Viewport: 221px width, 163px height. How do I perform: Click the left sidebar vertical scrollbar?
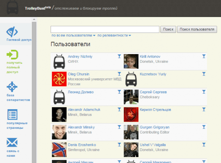click(x=34, y=89)
